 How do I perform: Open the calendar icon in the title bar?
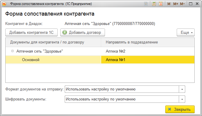pos(161,4)
